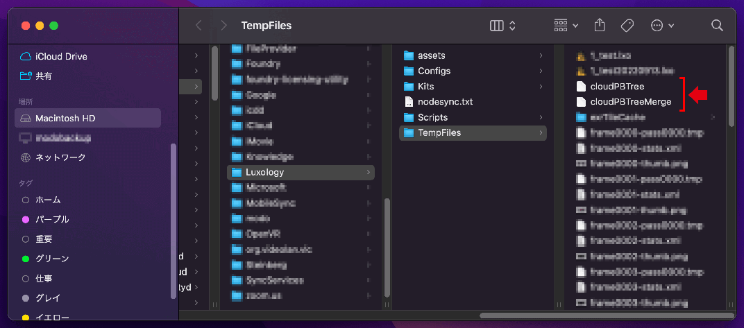Select the cloudPBTree file

coord(617,86)
